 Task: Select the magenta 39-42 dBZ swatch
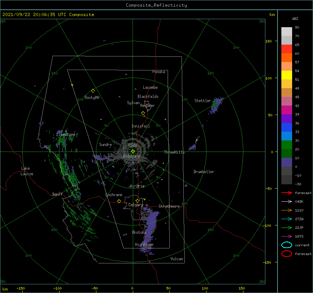coord(287,110)
